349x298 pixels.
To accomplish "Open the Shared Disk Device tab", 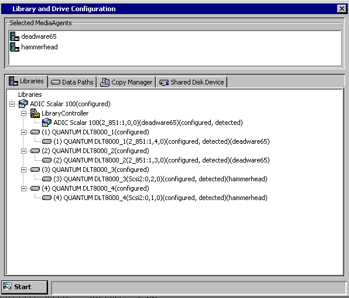I will (x=191, y=82).
